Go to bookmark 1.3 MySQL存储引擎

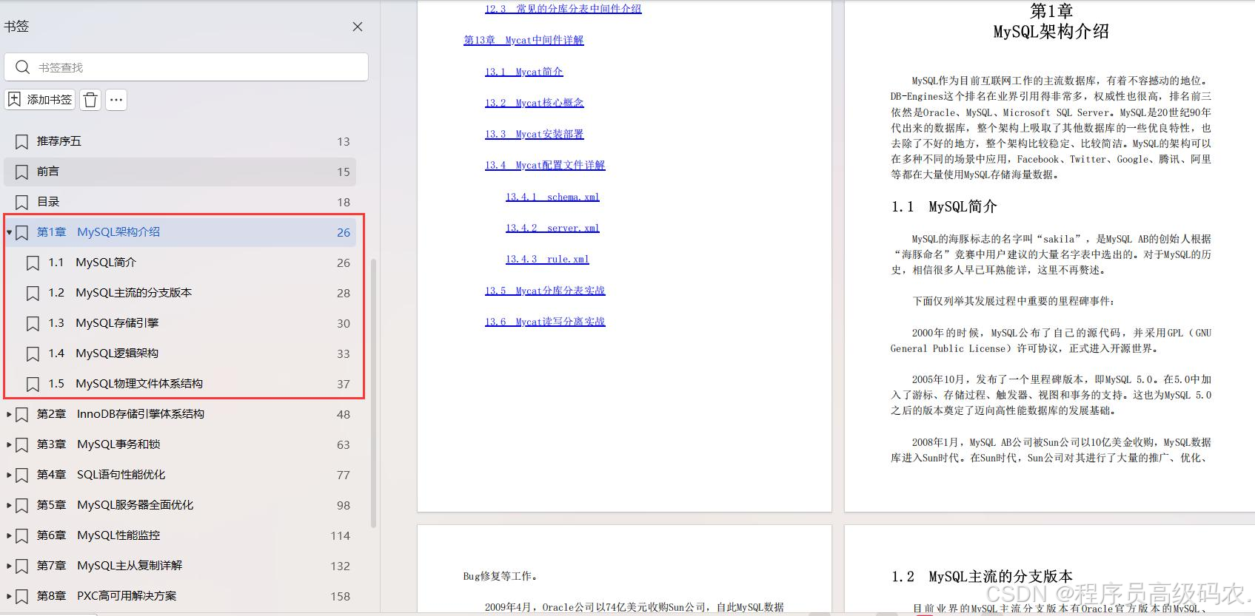[x=180, y=323]
